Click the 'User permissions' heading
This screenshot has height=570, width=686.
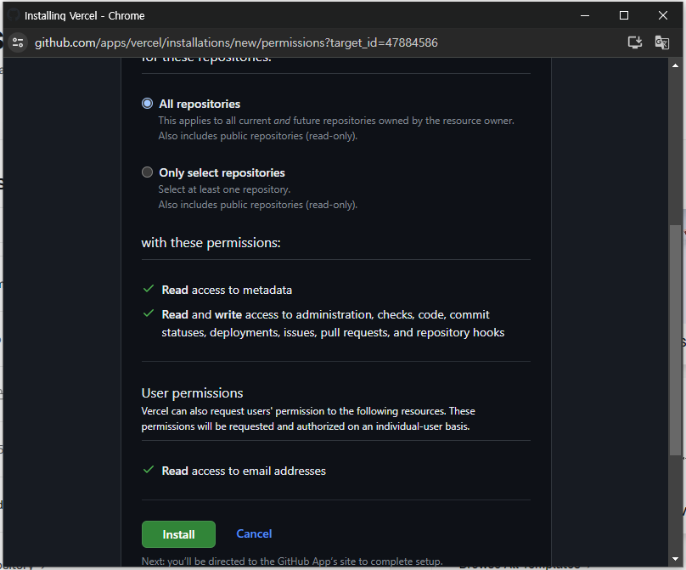192,393
